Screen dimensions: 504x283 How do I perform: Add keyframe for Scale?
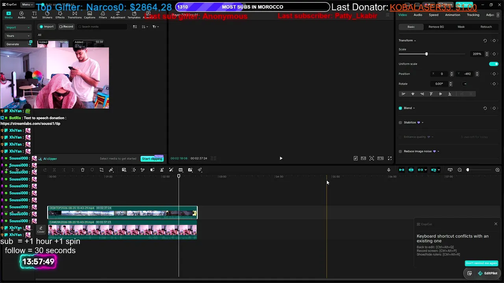pyautogui.click(x=494, y=54)
